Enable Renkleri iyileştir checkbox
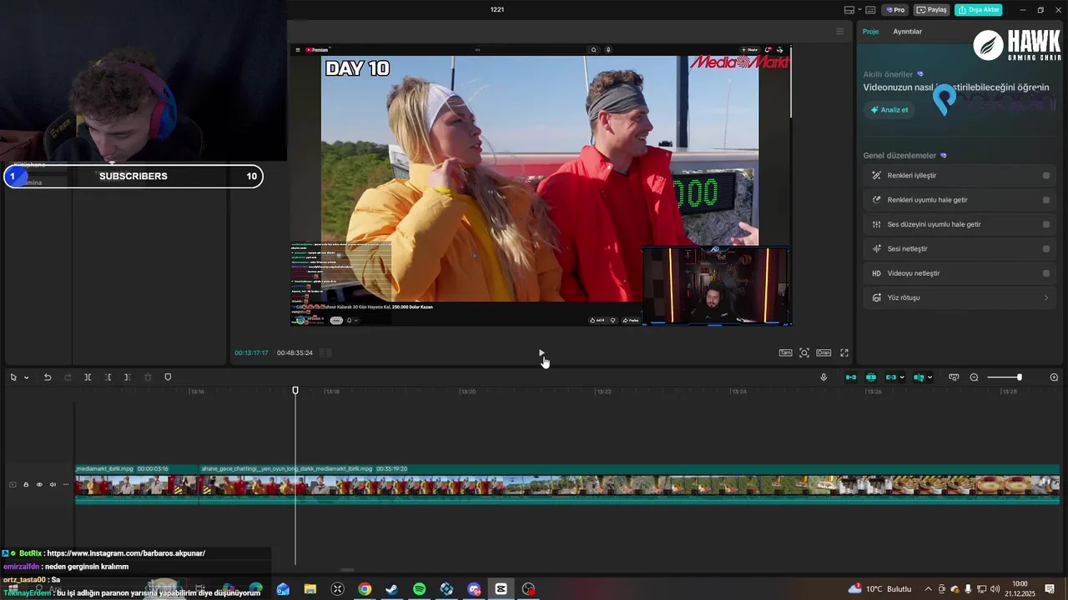Viewport: 1068px width, 600px height. pos(1046,176)
